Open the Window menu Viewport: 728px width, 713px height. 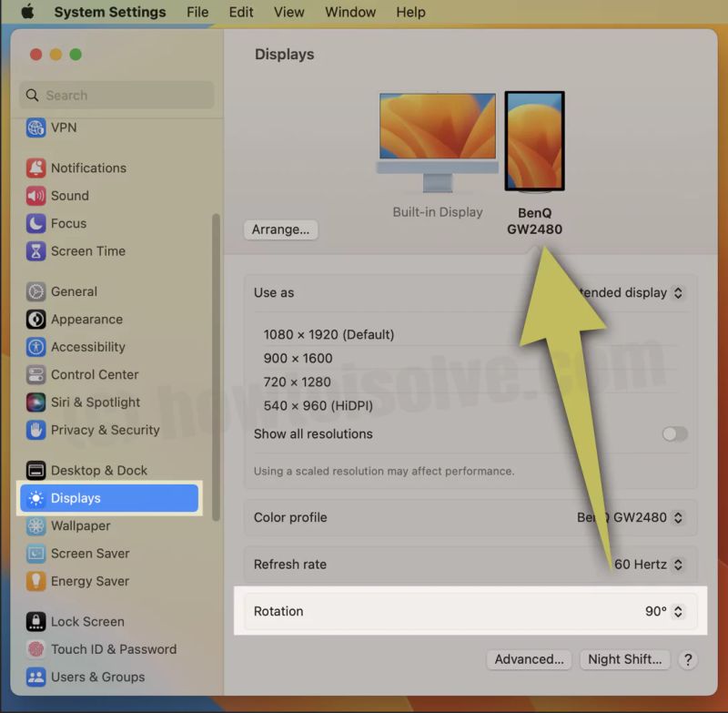tap(350, 12)
